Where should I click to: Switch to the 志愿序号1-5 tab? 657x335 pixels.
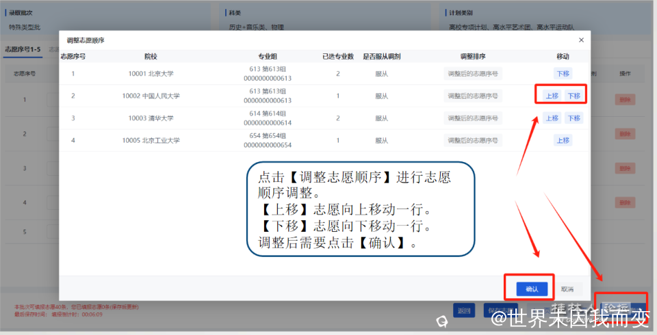point(23,50)
